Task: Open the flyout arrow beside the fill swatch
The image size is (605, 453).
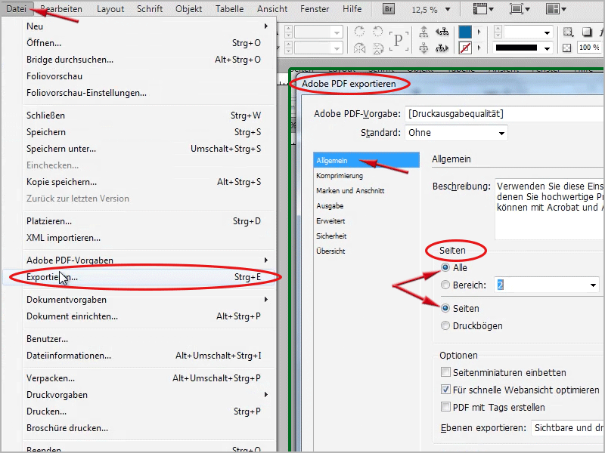Action: pyautogui.click(x=479, y=32)
